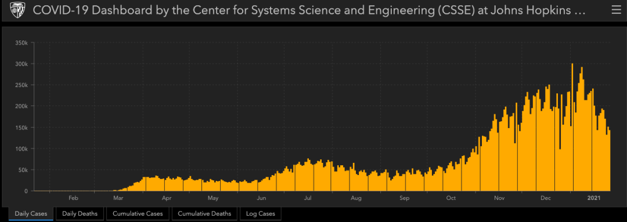The height and width of the screenshot is (222, 627).
Task: Open the hamburger menu in the header
Action: (616, 10)
